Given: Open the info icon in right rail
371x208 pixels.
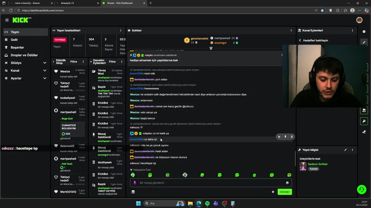Looking at the screenshot, I should [364, 32].
